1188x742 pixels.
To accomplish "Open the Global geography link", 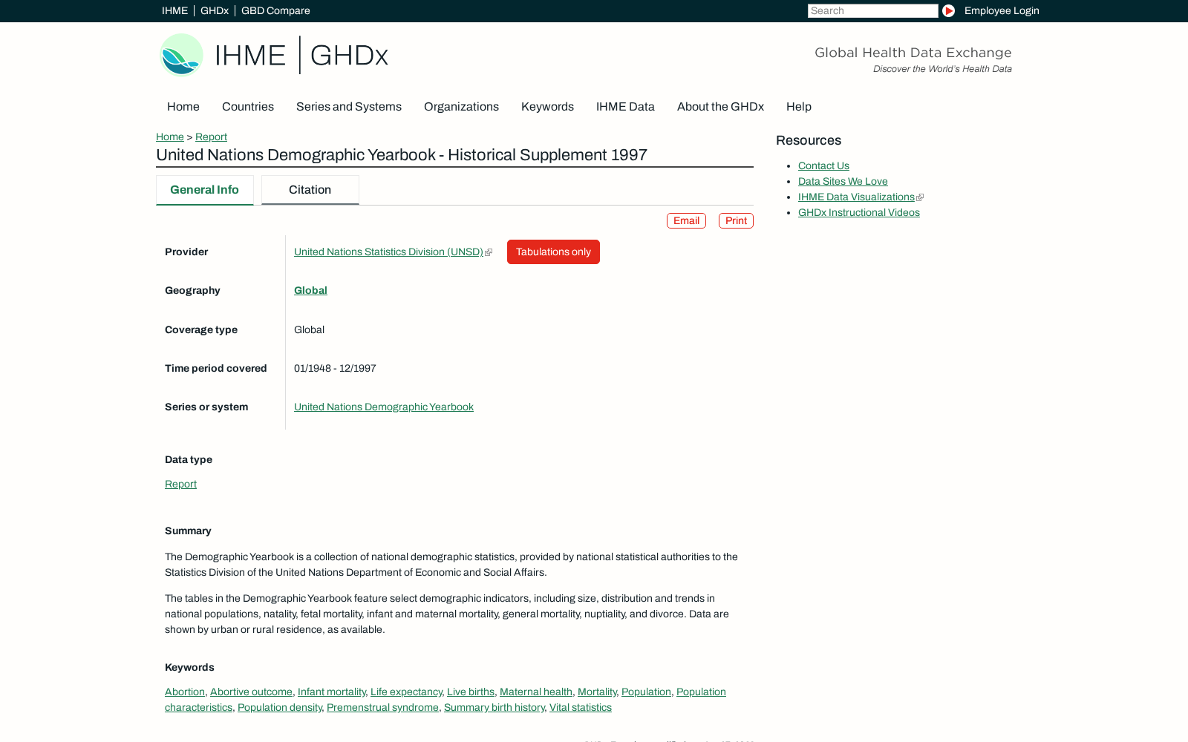I will (x=310, y=291).
